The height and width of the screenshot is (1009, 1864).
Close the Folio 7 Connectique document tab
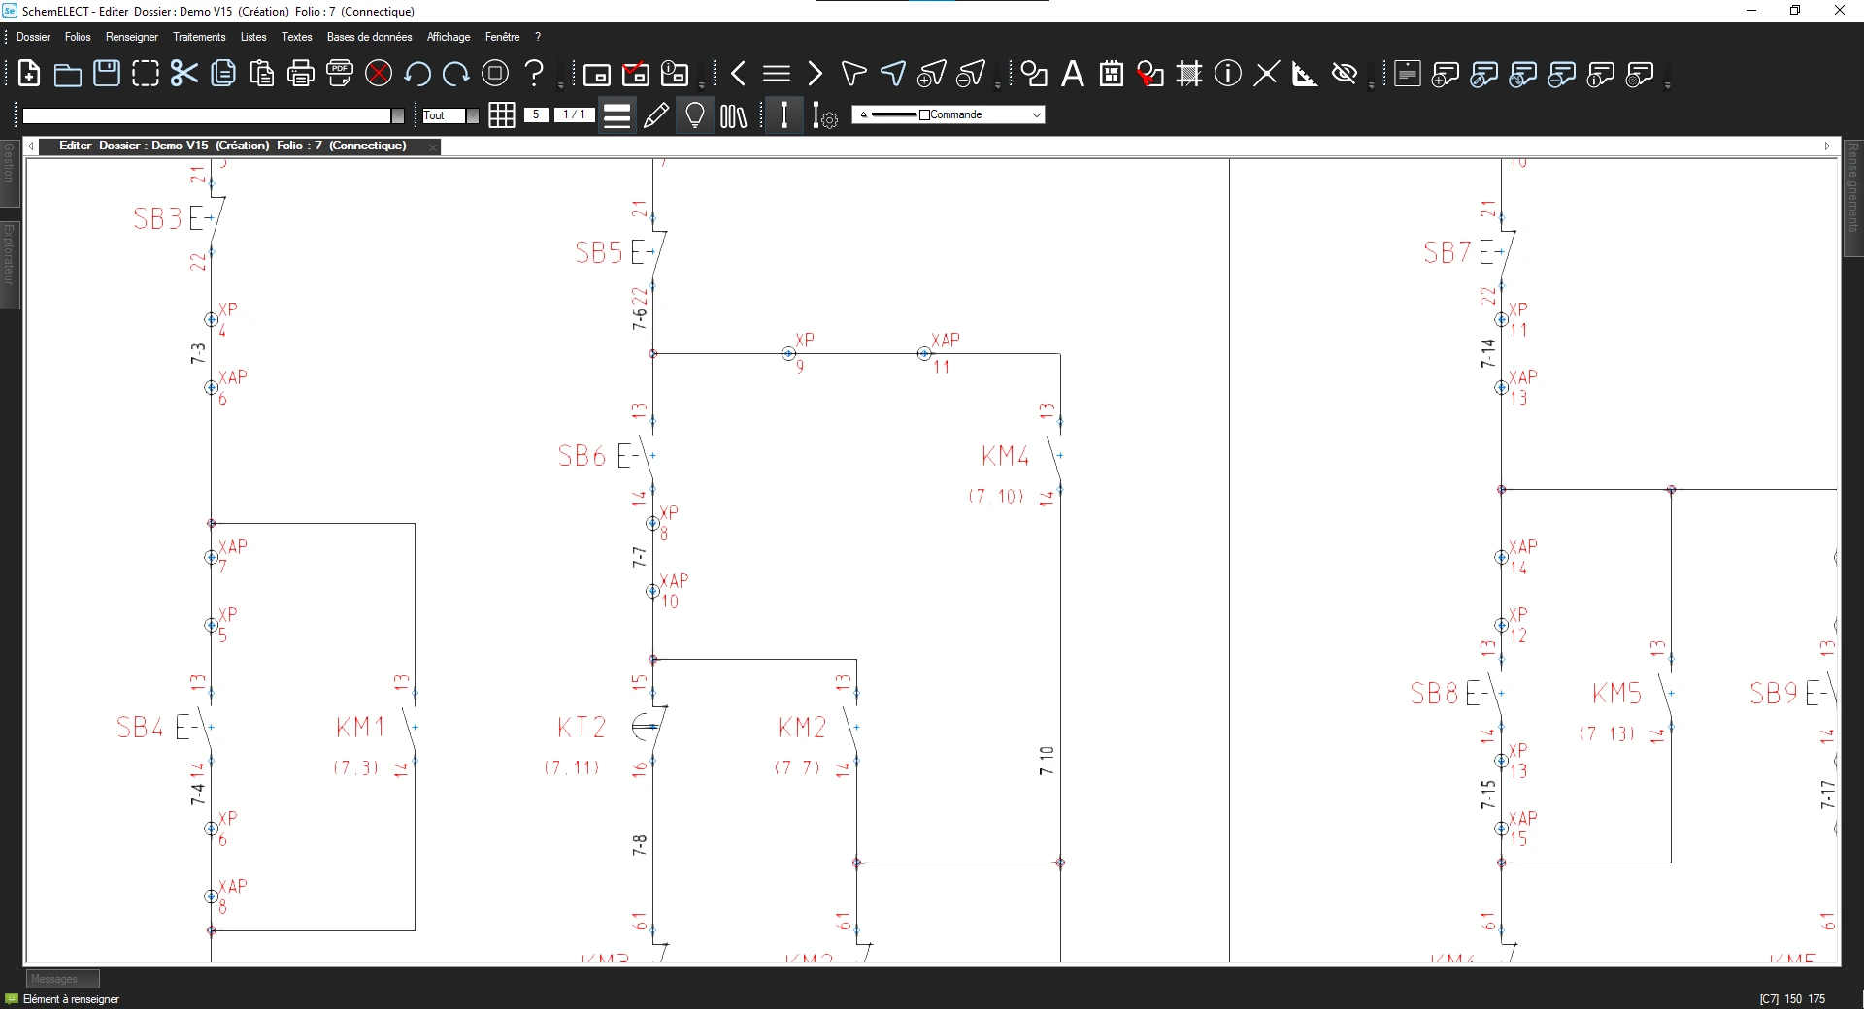[x=433, y=146]
